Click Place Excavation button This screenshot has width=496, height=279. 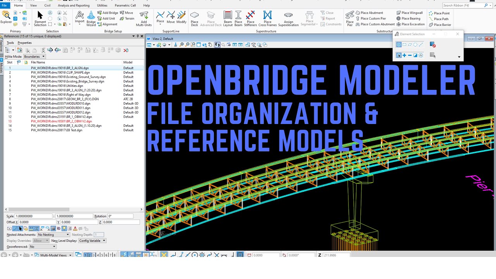(x=410, y=24)
